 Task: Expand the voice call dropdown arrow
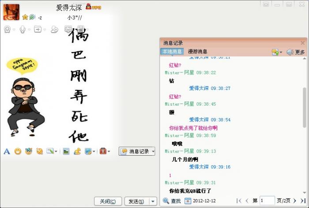point(29,30)
